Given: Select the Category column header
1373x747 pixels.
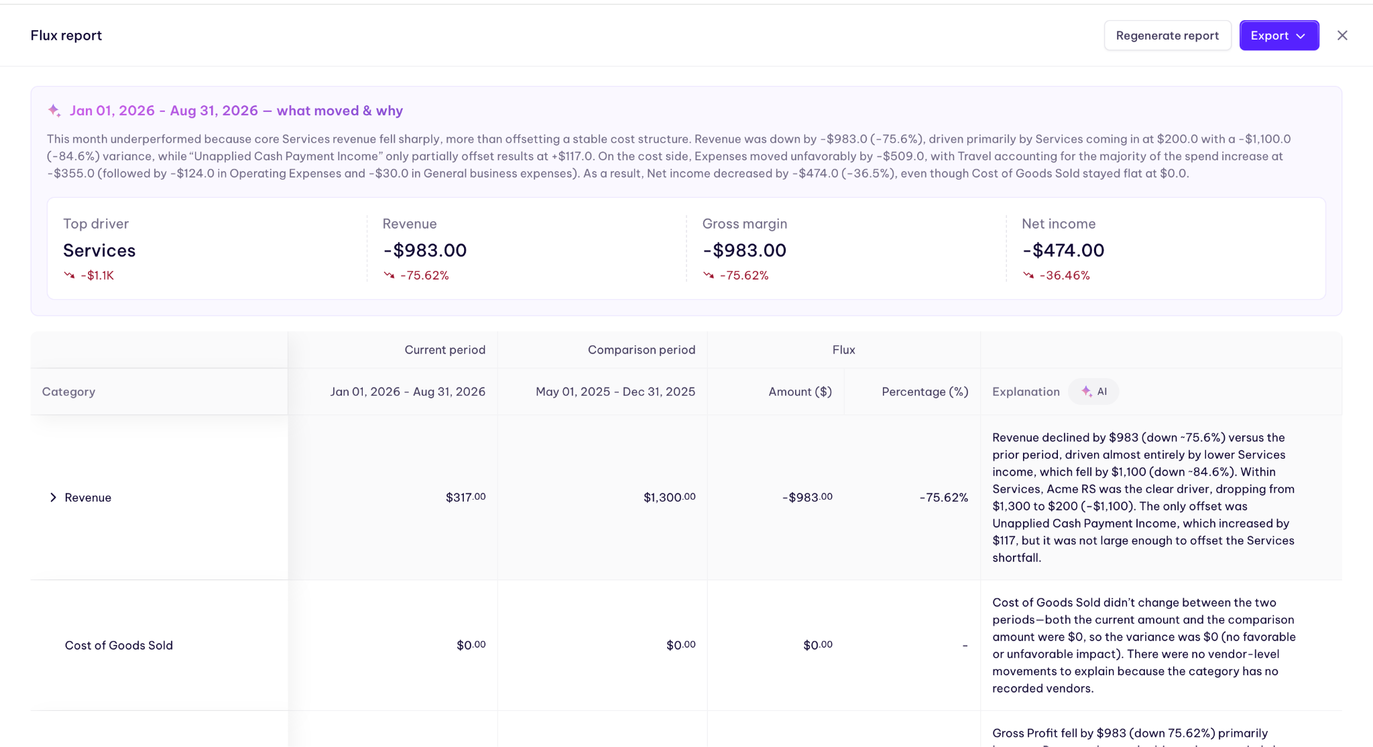Looking at the screenshot, I should click(68, 392).
